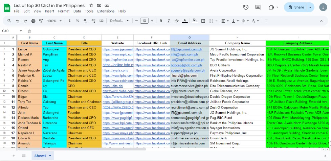Toggle bold formatting

[x=161, y=21]
